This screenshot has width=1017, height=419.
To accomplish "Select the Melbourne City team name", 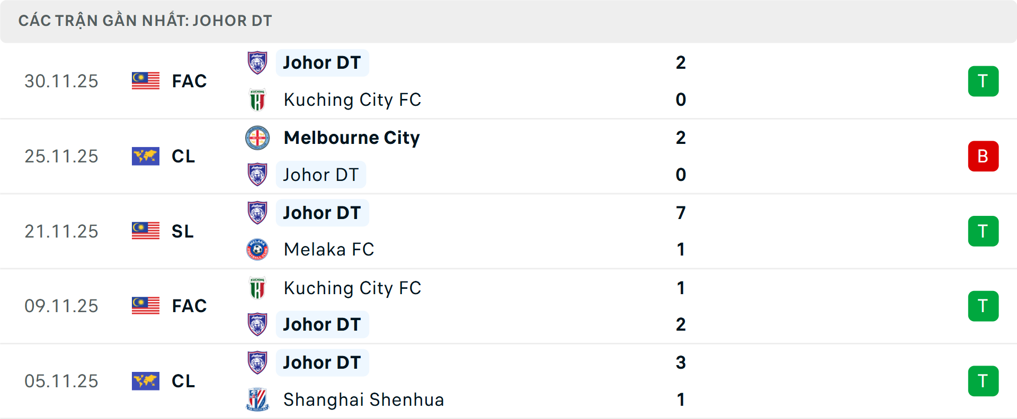I will pos(351,138).
